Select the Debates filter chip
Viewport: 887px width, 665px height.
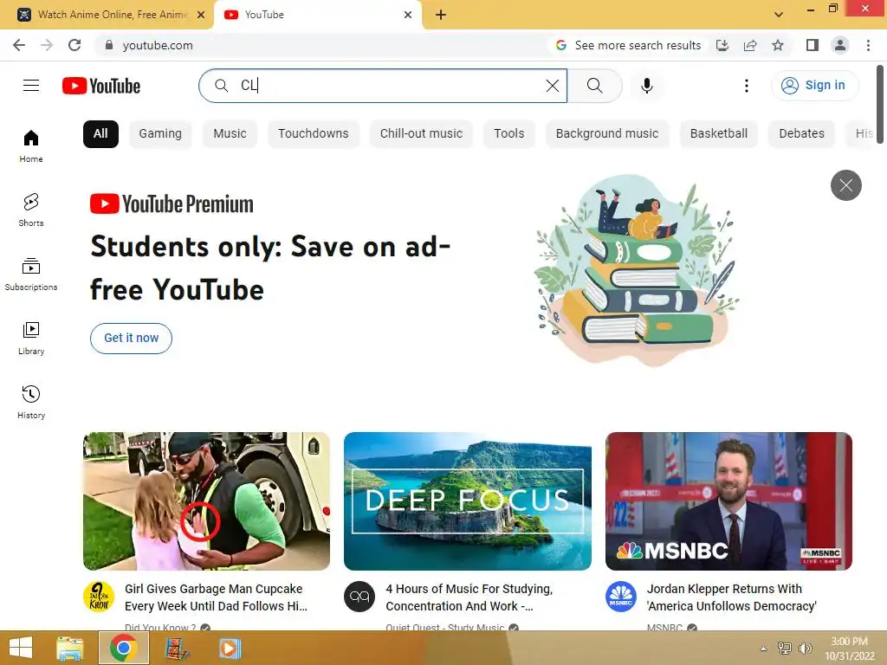point(801,134)
